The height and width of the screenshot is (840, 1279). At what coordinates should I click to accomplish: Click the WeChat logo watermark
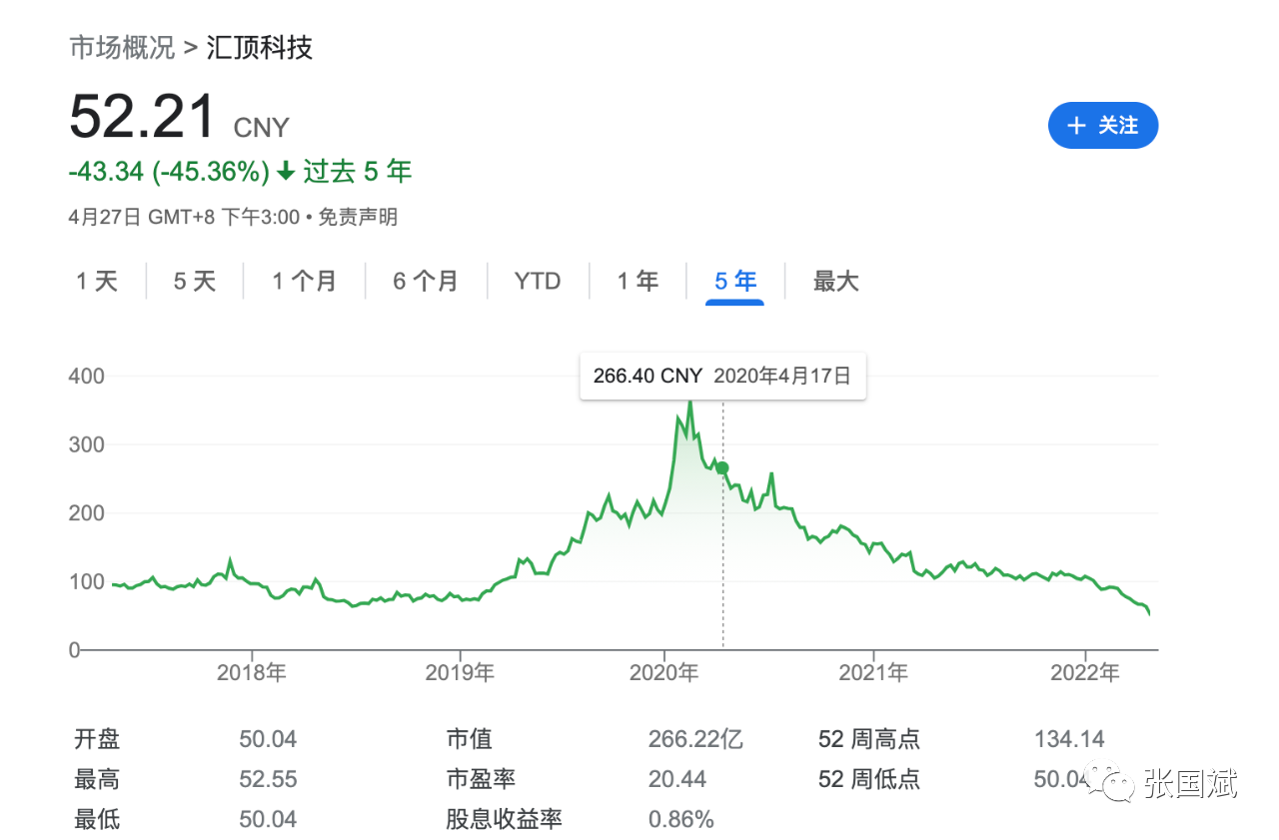click(x=1112, y=782)
